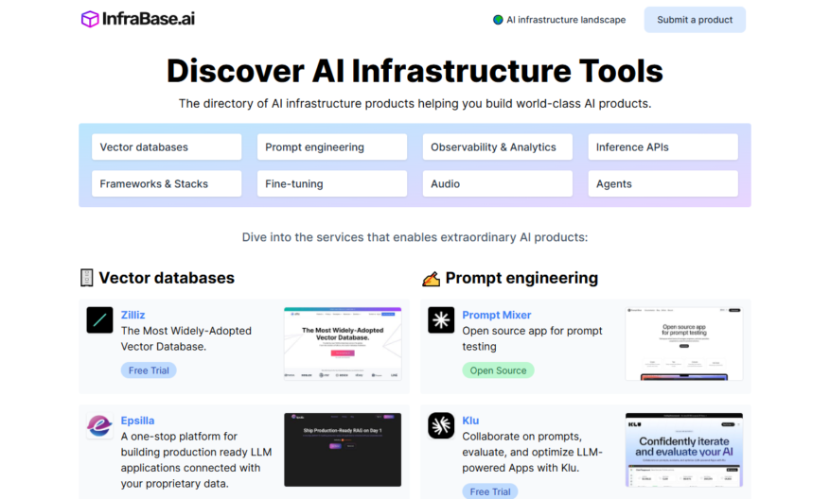Viewport: 830px width, 499px height.
Task: Open the Epsilla product link
Action: [x=137, y=421]
